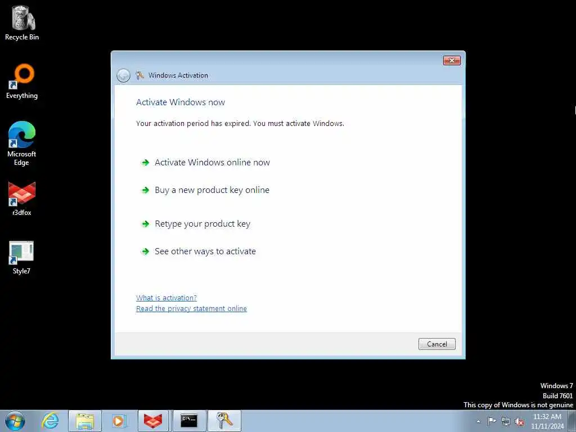Open the Recycle Bin desktop icon
576x432 pixels.
click(x=22, y=22)
